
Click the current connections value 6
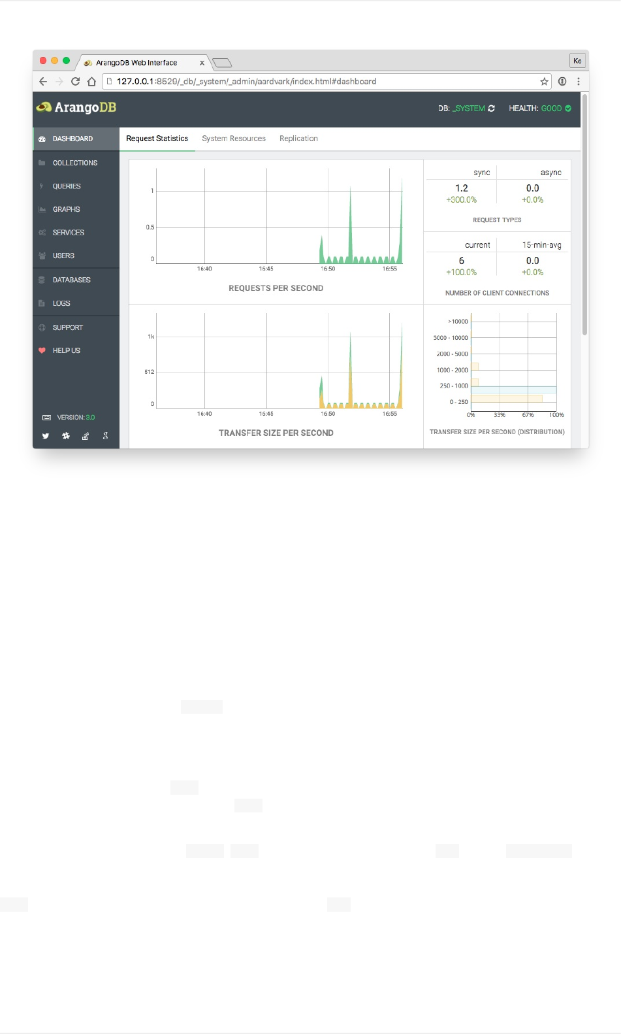click(x=462, y=261)
